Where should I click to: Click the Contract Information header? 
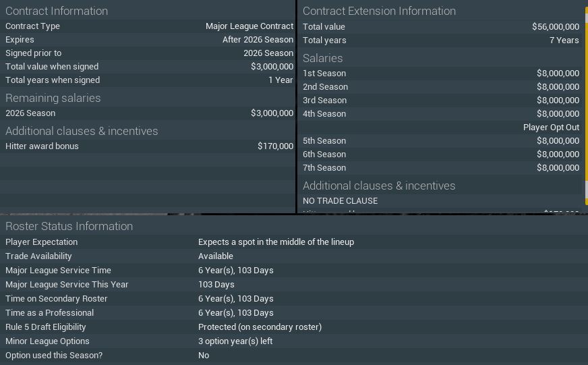[57, 11]
